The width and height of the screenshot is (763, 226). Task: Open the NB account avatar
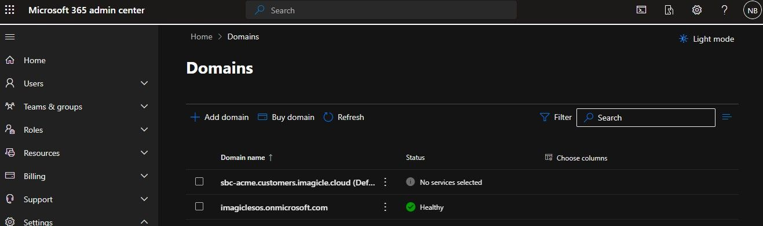point(752,10)
